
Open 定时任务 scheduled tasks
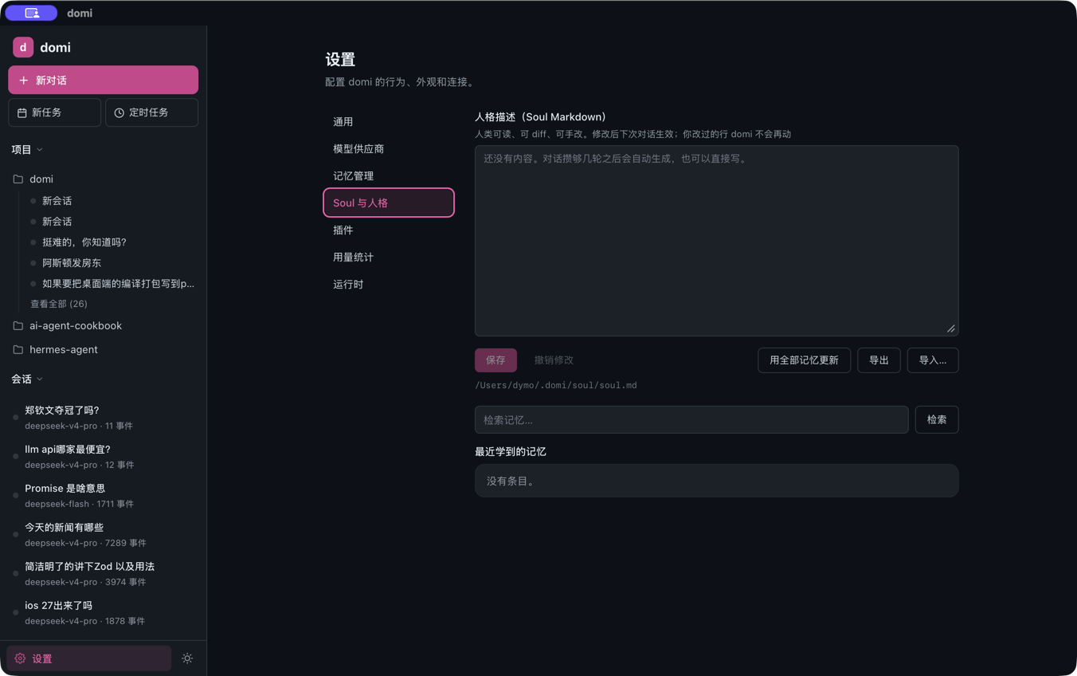coord(151,112)
